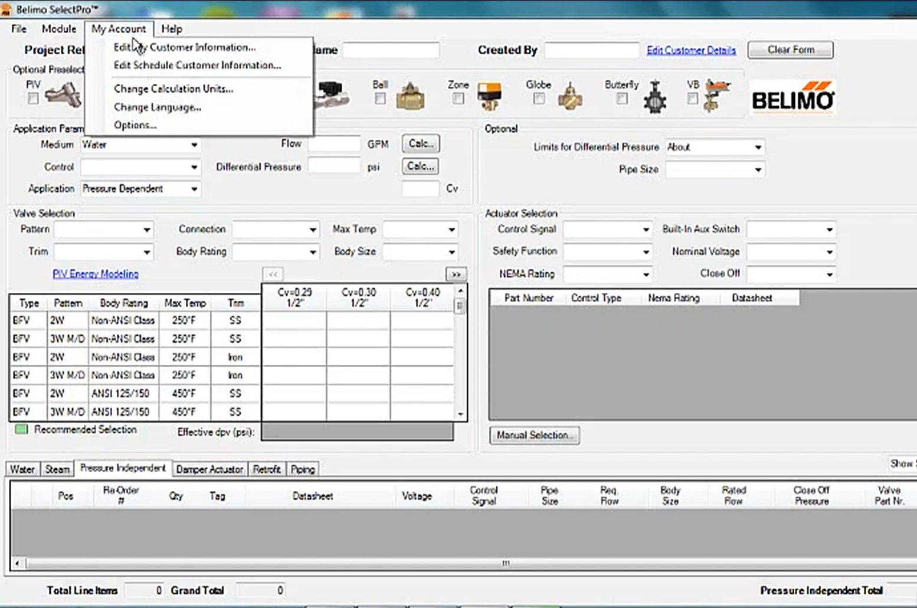
Task: Click the valve table vertical scrollbar
Action: point(460,352)
